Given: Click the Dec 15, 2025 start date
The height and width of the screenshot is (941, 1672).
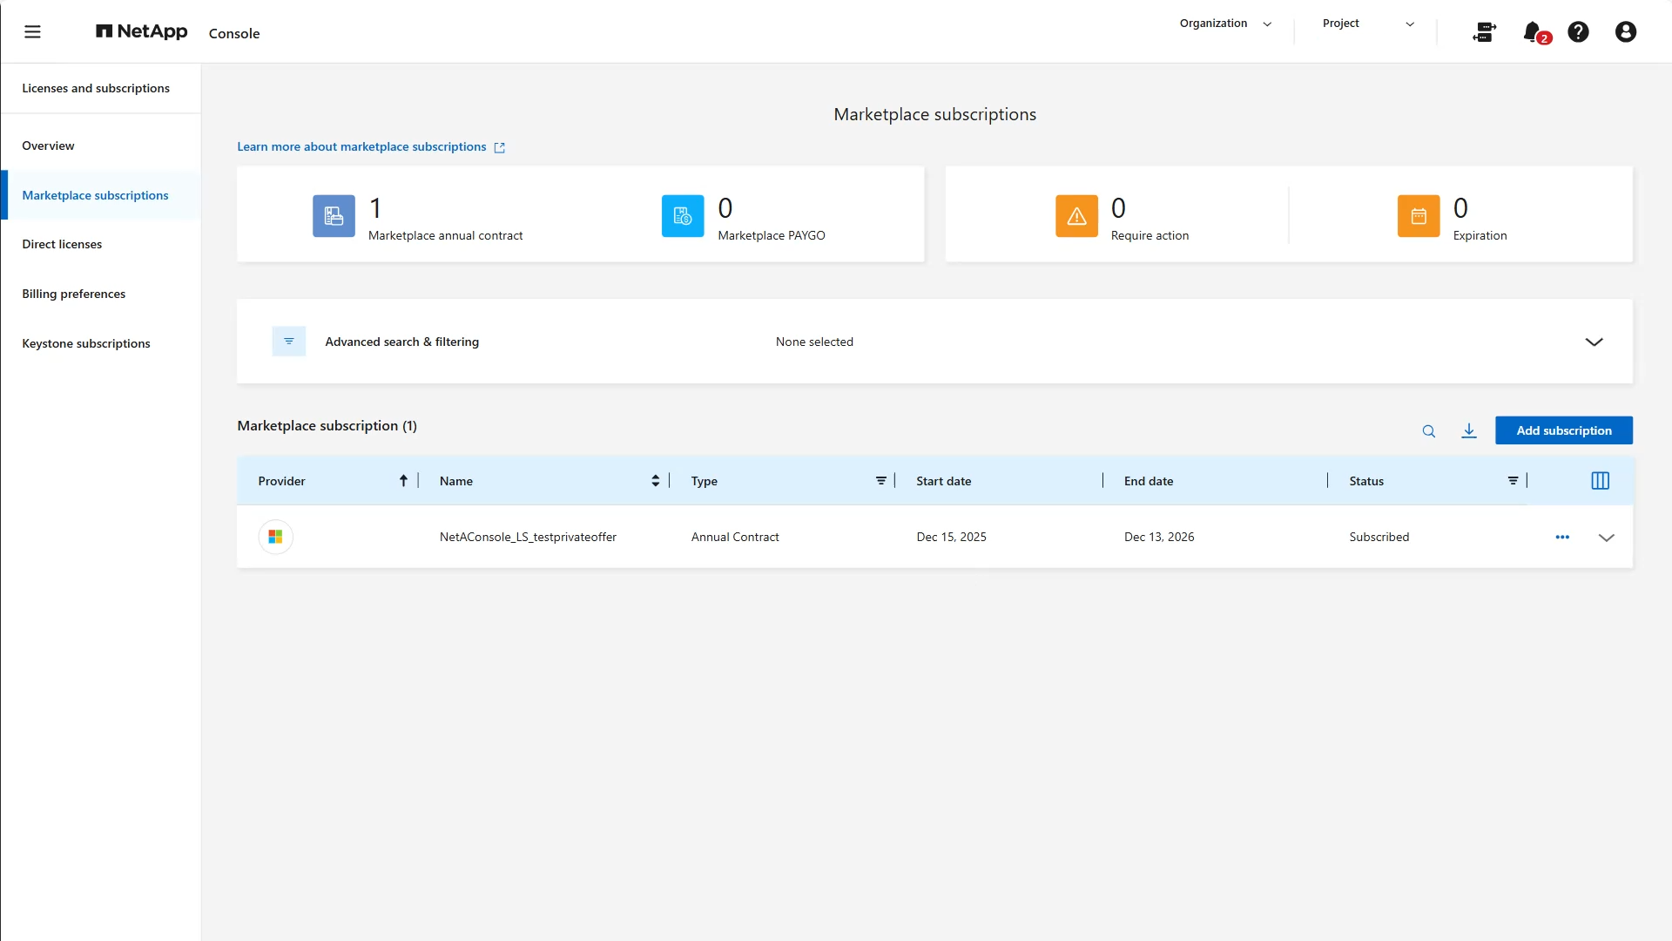Looking at the screenshot, I should pyautogui.click(x=951, y=538).
